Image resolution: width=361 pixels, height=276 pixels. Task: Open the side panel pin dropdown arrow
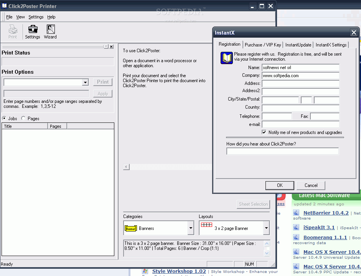(x=106, y=46)
